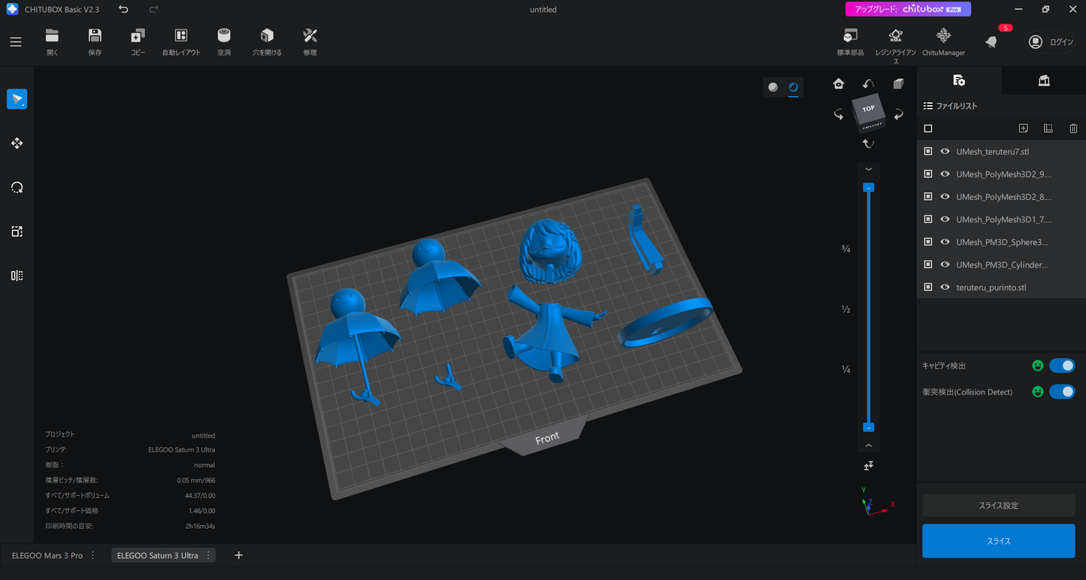The width and height of the screenshot is (1086, 580).
Task: Click the layer height measure icon below slider
Action: click(x=868, y=466)
